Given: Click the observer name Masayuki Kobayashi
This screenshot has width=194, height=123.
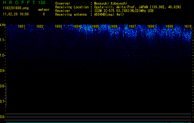Looking at the screenshot, I should [x=111, y=3].
